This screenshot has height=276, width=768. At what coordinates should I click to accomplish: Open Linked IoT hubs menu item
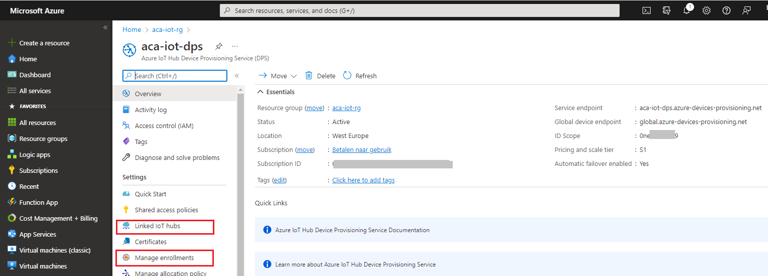[157, 226]
